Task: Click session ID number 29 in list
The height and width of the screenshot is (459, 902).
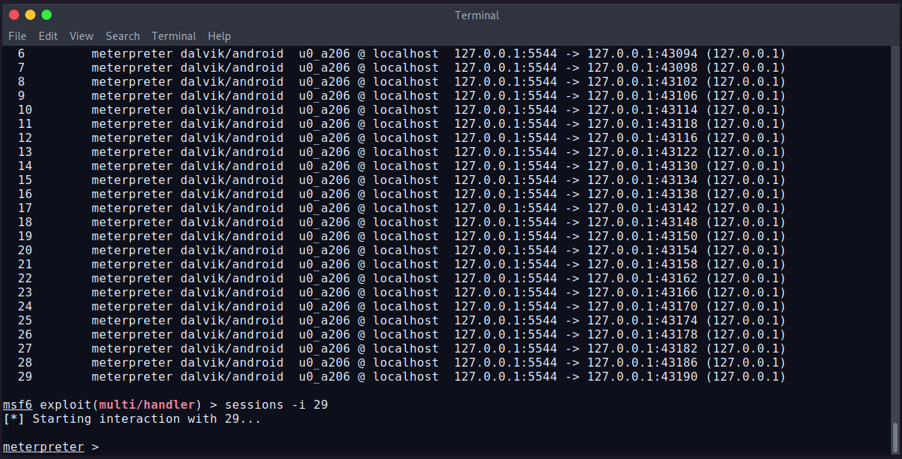Action: [x=25, y=376]
